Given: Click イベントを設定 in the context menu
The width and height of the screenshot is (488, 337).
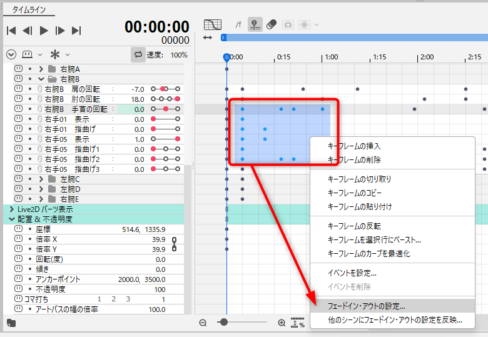Looking at the screenshot, I should 352,273.
